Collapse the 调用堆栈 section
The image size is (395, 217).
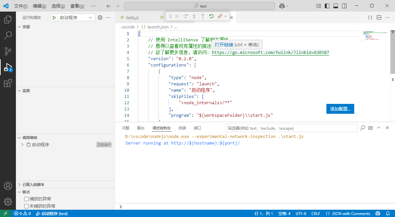(x=19, y=138)
